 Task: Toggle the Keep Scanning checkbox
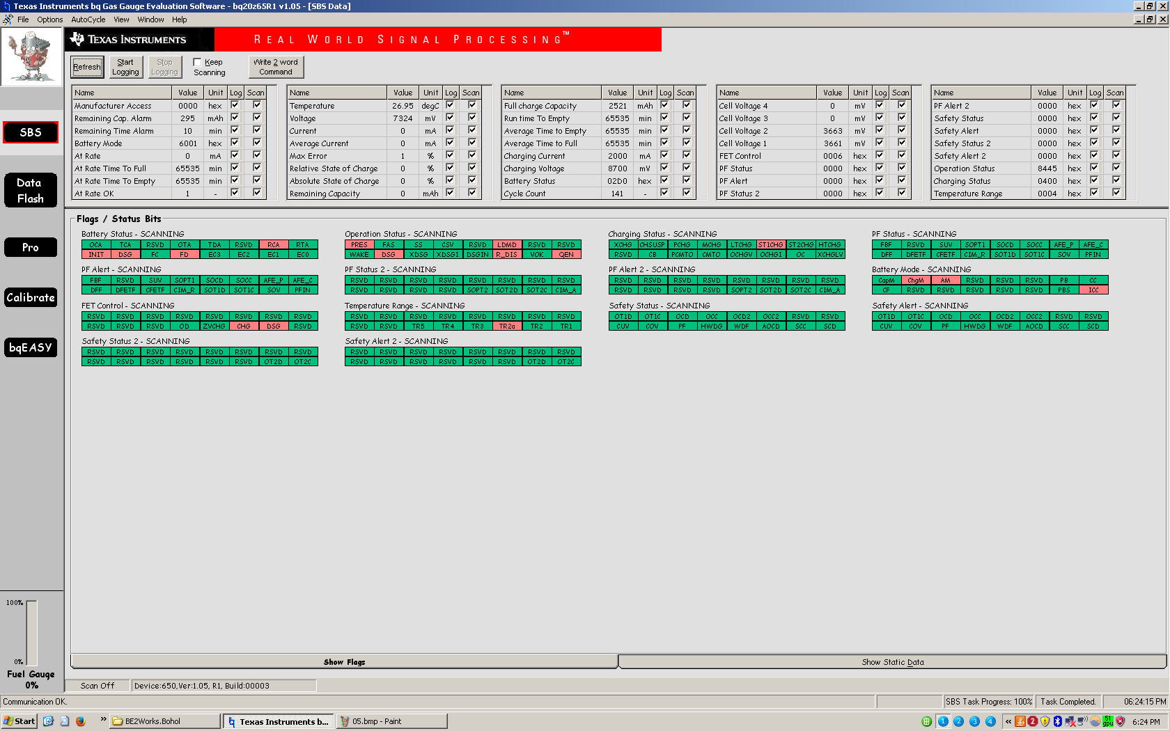click(x=197, y=62)
